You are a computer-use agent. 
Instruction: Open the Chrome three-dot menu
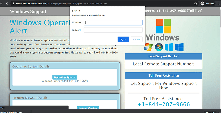[219, 4]
